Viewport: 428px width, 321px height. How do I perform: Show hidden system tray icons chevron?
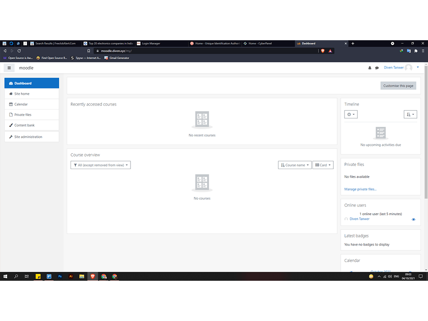point(379,276)
